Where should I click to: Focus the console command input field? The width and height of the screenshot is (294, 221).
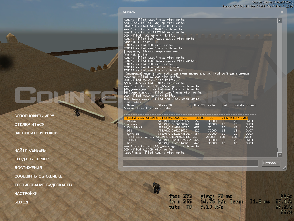tap(191, 163)
